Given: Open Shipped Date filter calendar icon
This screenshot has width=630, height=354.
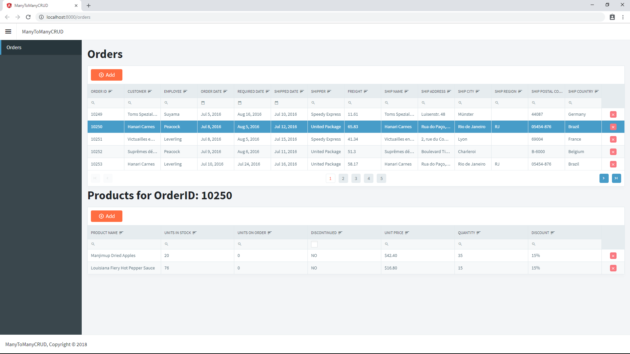Looking at the screenshot, I should (276, 103).
